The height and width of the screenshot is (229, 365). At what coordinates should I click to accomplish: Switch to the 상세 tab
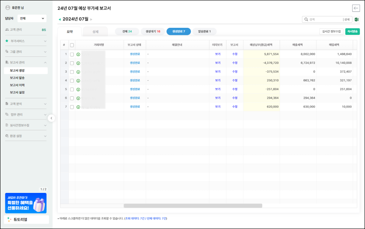pyautogui.click(x=95, y=32)
